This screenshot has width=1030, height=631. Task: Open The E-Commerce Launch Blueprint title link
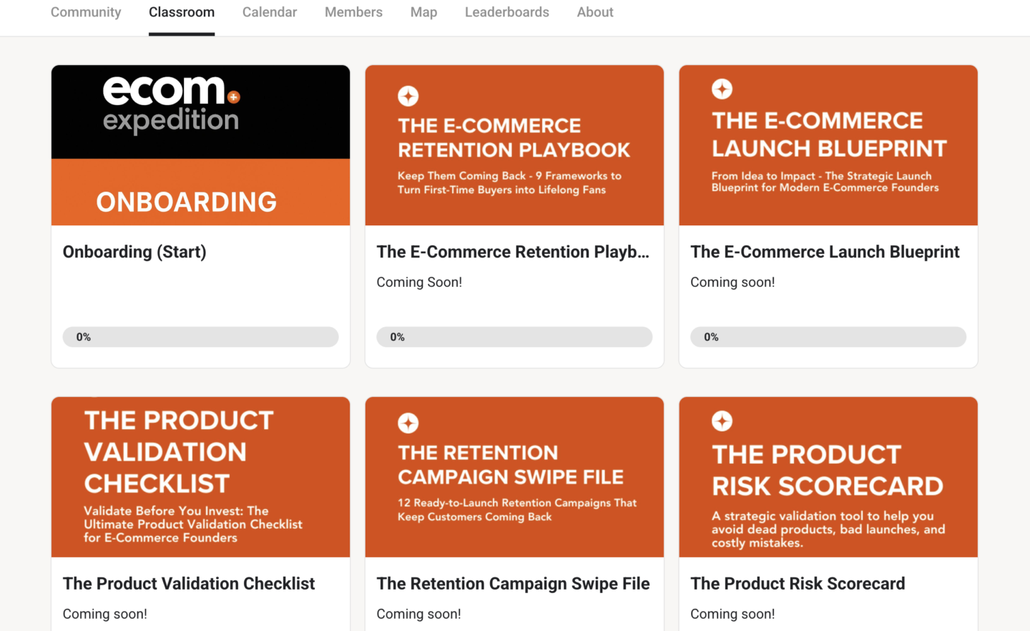[x=825, y=252]
